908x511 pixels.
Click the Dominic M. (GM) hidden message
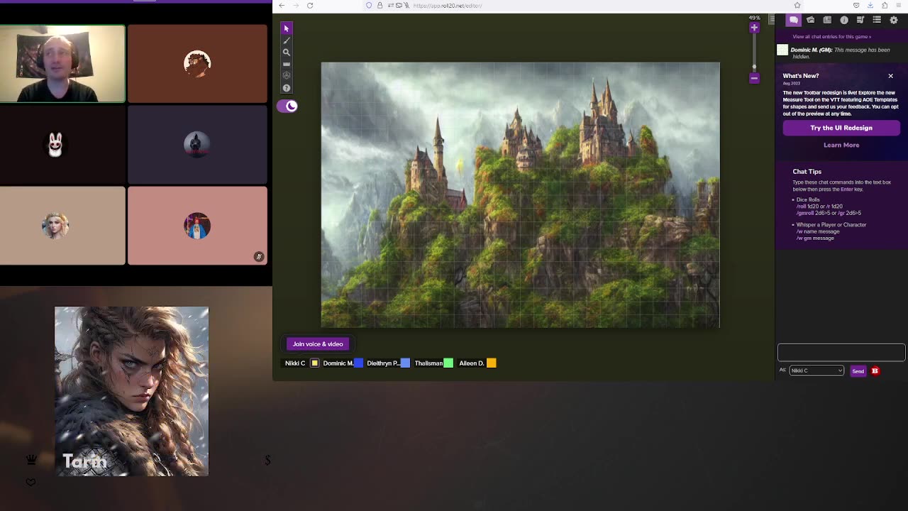[x=840, y=53]
